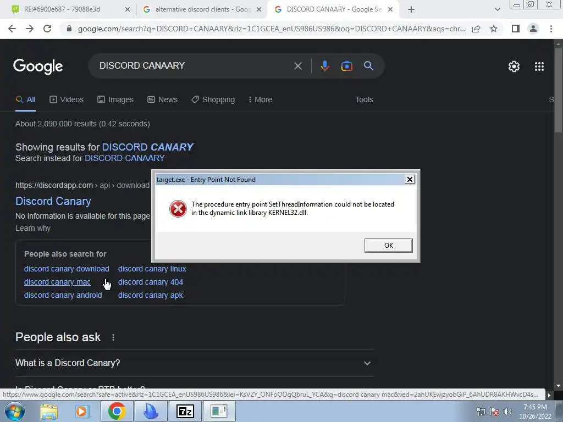The width and height of the screenshot is (563, 422).
Task: Open discord canary 404 suggestion
Action: (x=151, y=282)
